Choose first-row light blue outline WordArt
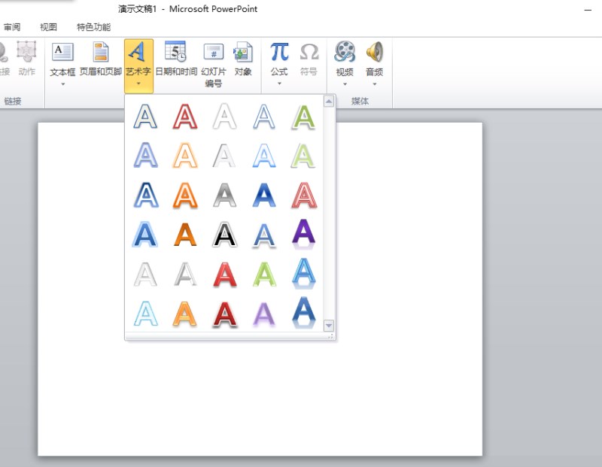Image resolution: width=602 pixels, height=467 pixels. coord(264,117)
